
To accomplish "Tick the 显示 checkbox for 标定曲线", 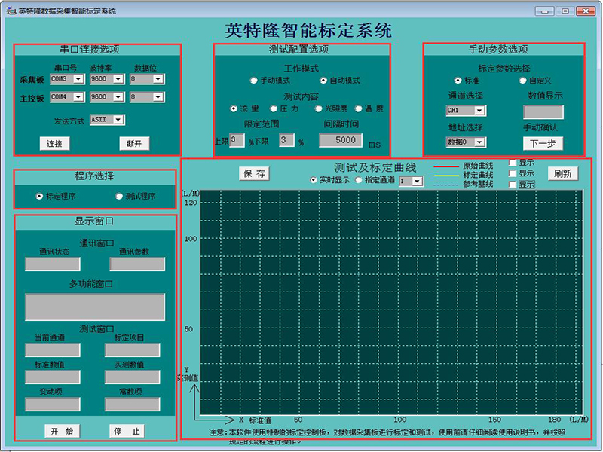I will 513,173.
